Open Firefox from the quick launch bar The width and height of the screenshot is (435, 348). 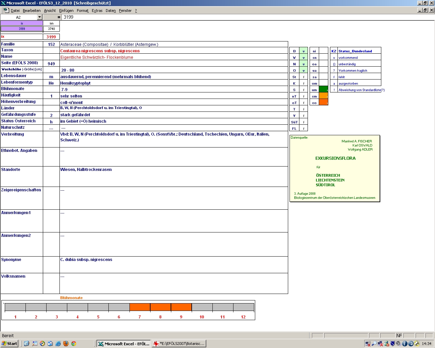tap(66, 344)
